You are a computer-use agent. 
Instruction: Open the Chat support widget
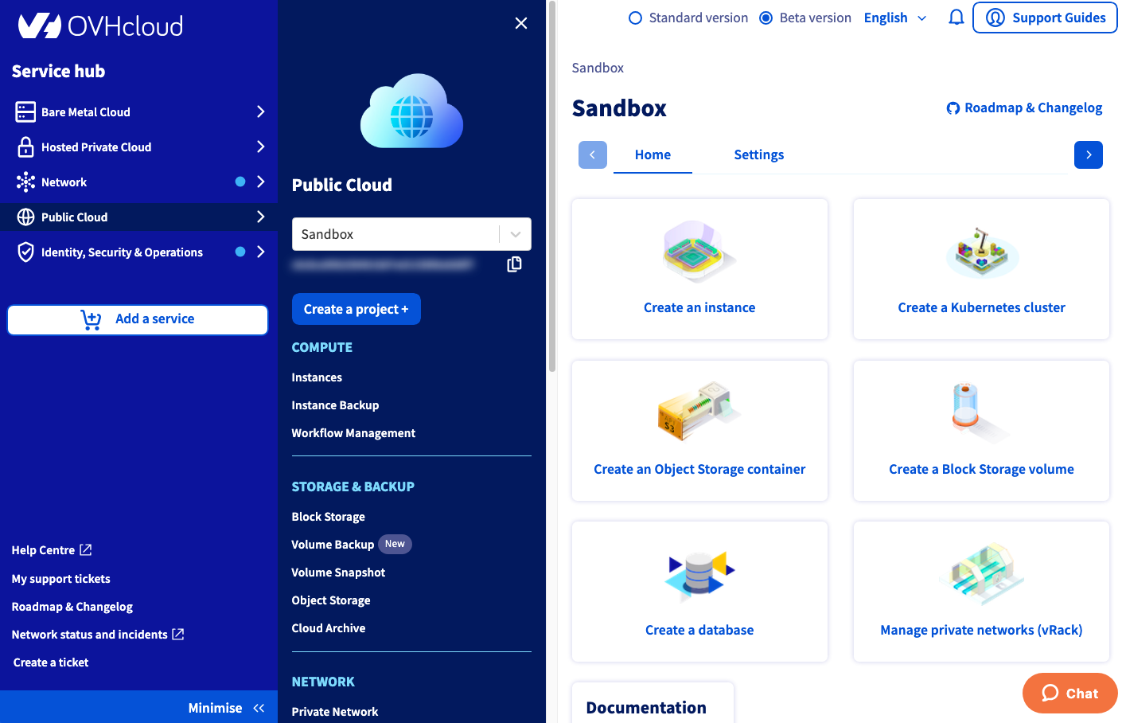pyautogui.click(x=1069, y=693)
